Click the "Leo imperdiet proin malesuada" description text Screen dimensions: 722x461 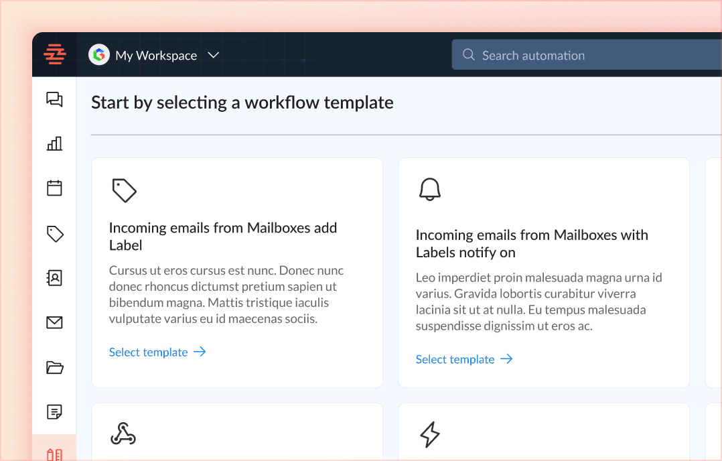(x=538, y=302)
